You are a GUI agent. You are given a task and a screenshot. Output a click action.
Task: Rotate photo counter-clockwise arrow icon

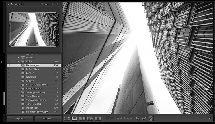(138, 118)
